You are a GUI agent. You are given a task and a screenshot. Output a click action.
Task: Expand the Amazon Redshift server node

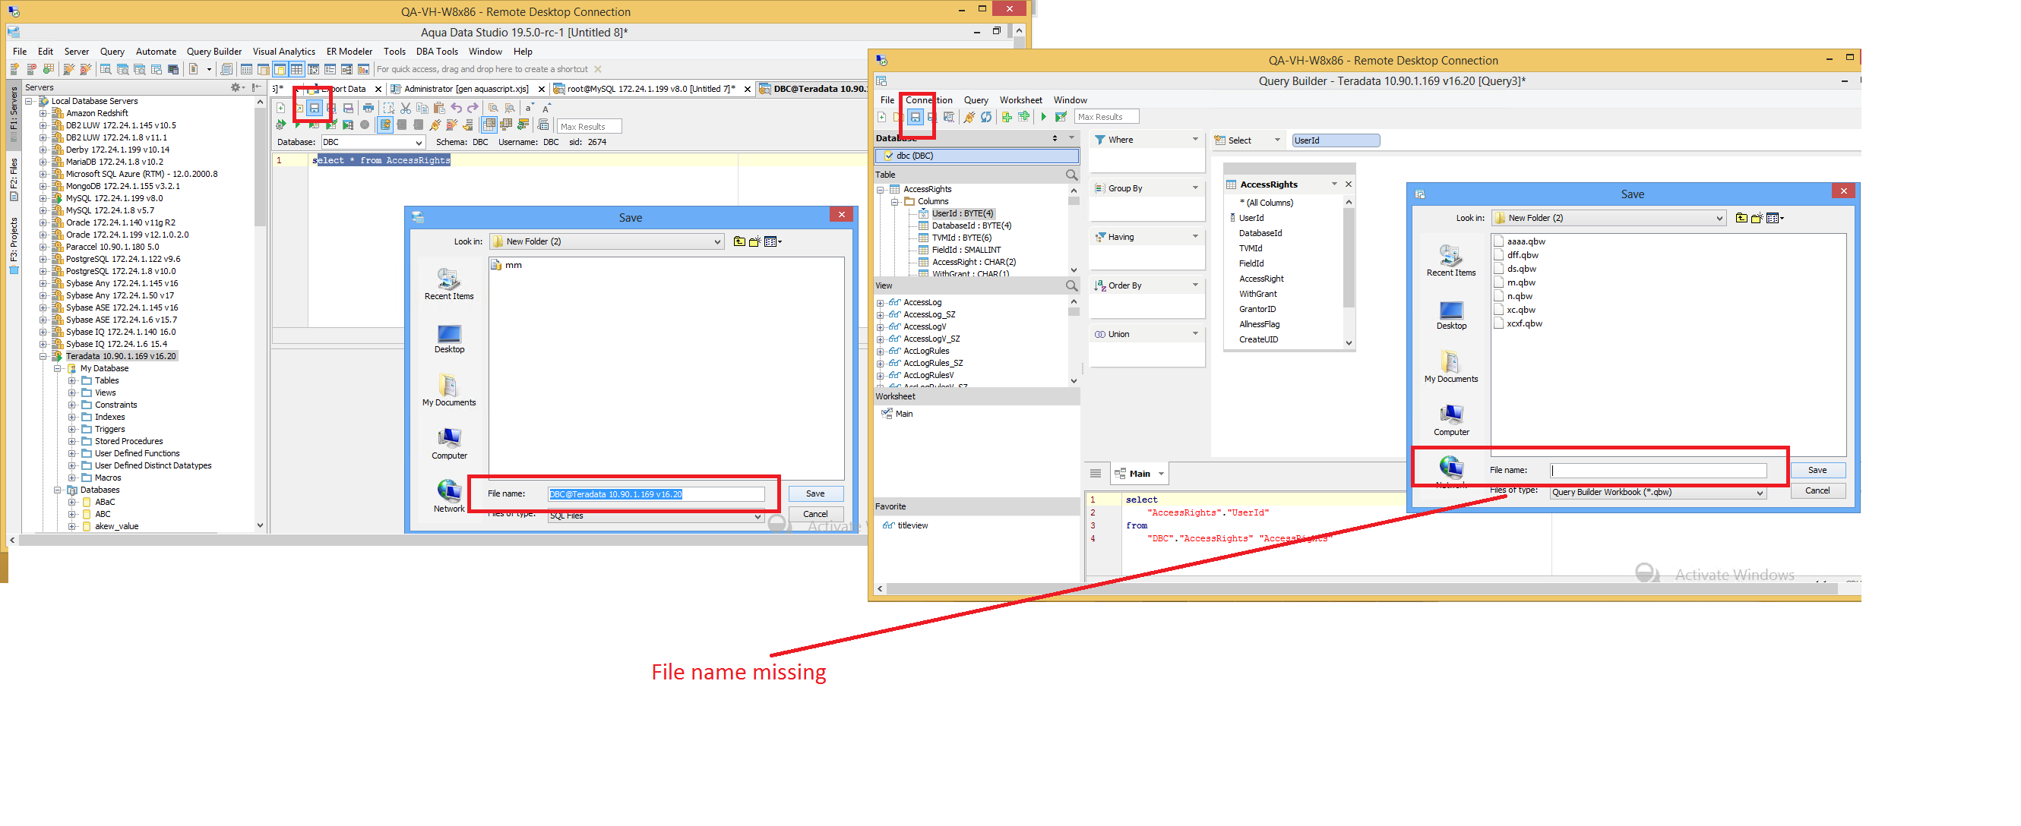(x=43, y=114)
